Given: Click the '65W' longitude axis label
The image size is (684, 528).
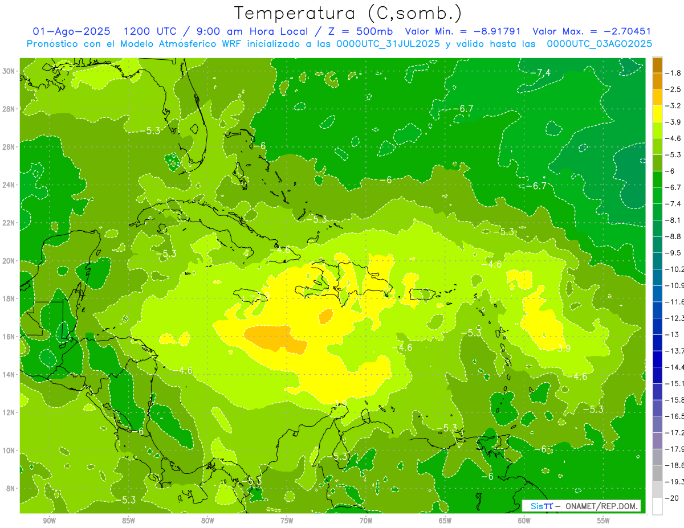Looking at the screenshot, I should 445,521.
